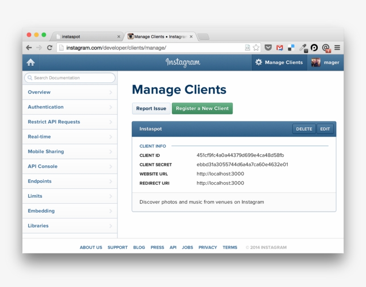
Task: Click Register a New Client
Action: (202, 108)
